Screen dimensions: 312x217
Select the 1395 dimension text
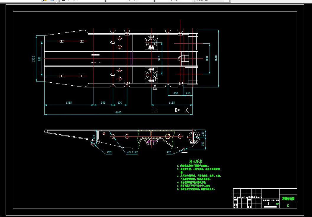69,103
